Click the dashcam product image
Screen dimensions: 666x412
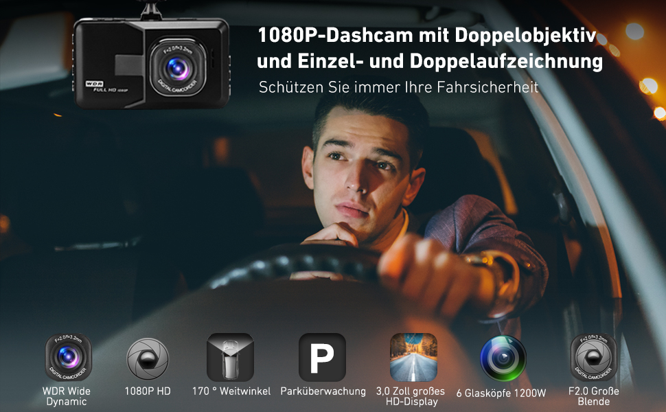[x=151, y=62]
